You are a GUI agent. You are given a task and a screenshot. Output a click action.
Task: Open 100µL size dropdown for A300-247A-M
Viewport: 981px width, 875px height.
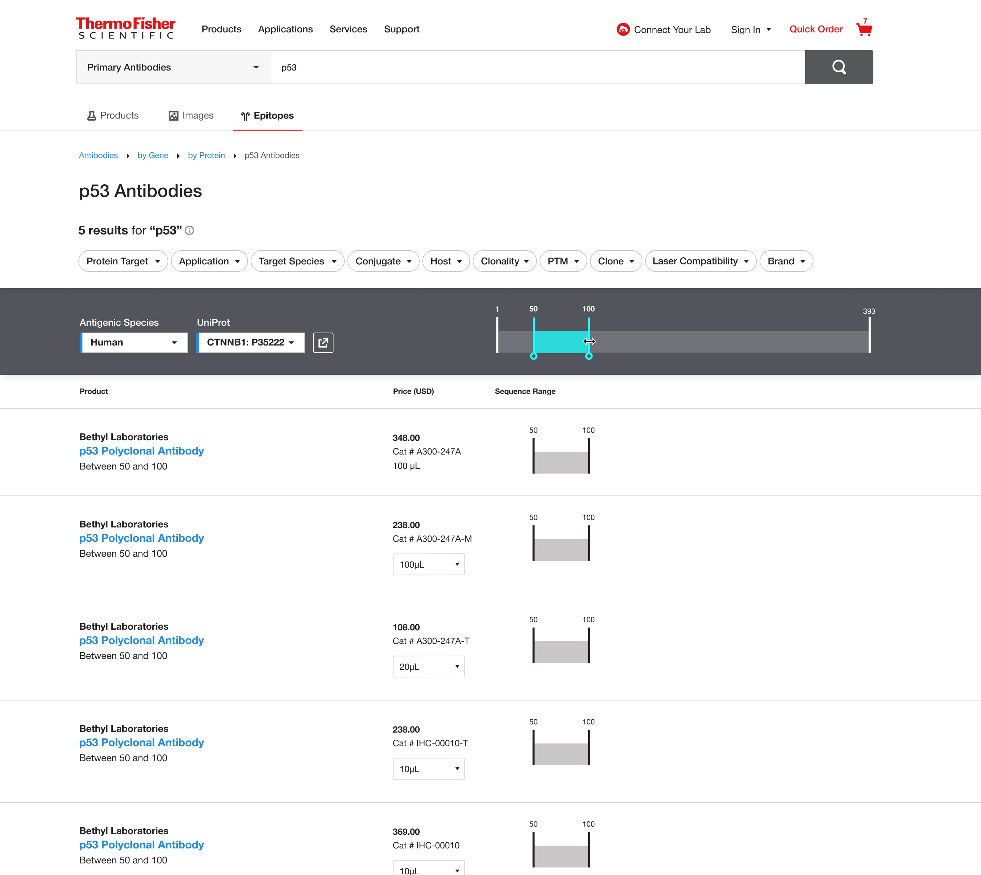pyautogui.click(x=429, y=565)
